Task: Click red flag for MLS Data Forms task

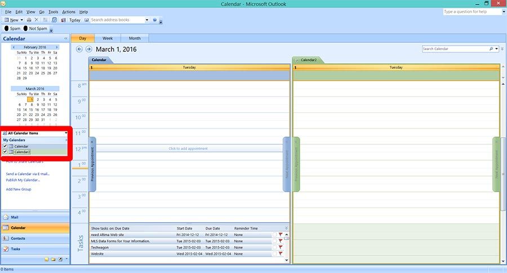Action: coord(281,241)
